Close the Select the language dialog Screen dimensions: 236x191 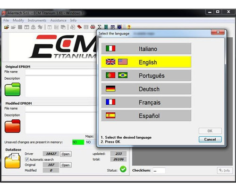click(218, 32)
